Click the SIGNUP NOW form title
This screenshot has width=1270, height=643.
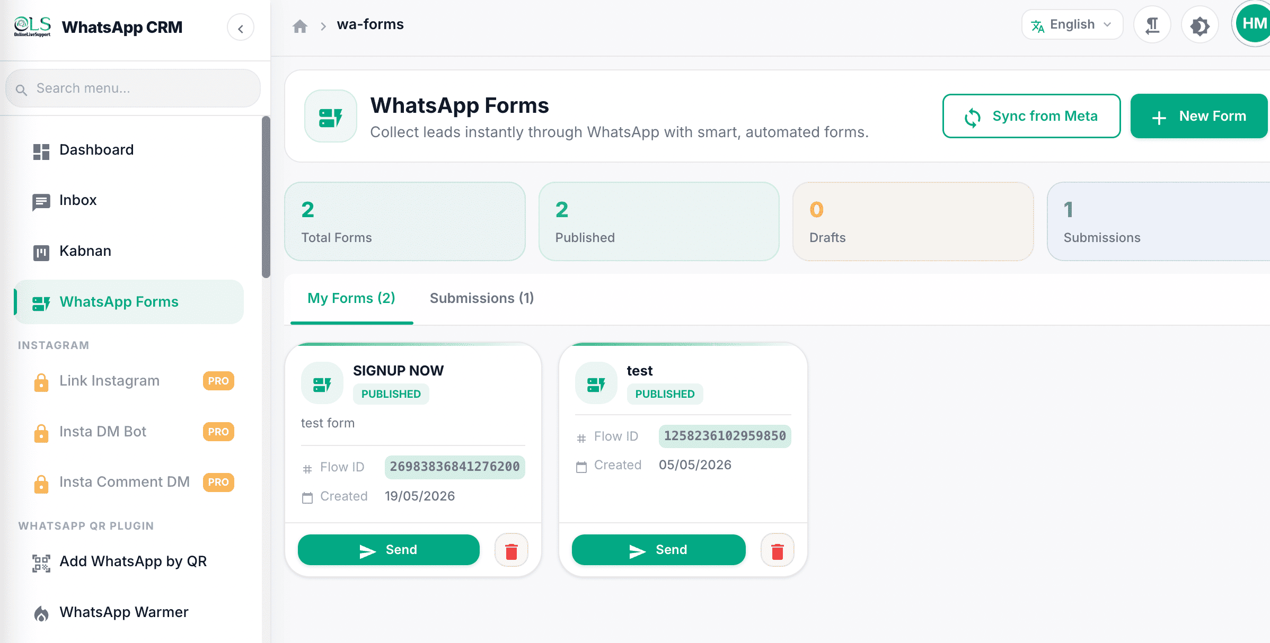click(x=398, y=371)
